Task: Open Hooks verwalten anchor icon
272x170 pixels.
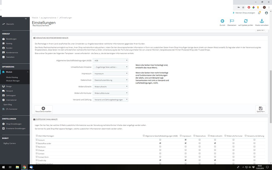Action: click(262, 21)
